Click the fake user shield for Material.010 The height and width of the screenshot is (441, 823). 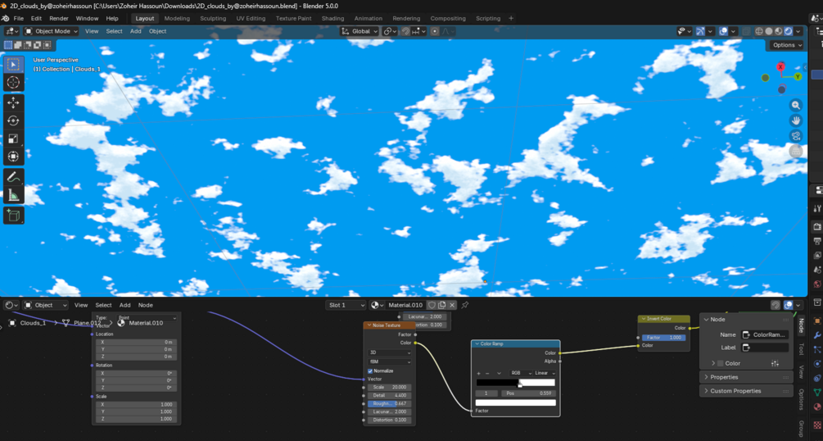tap(432, 305)
